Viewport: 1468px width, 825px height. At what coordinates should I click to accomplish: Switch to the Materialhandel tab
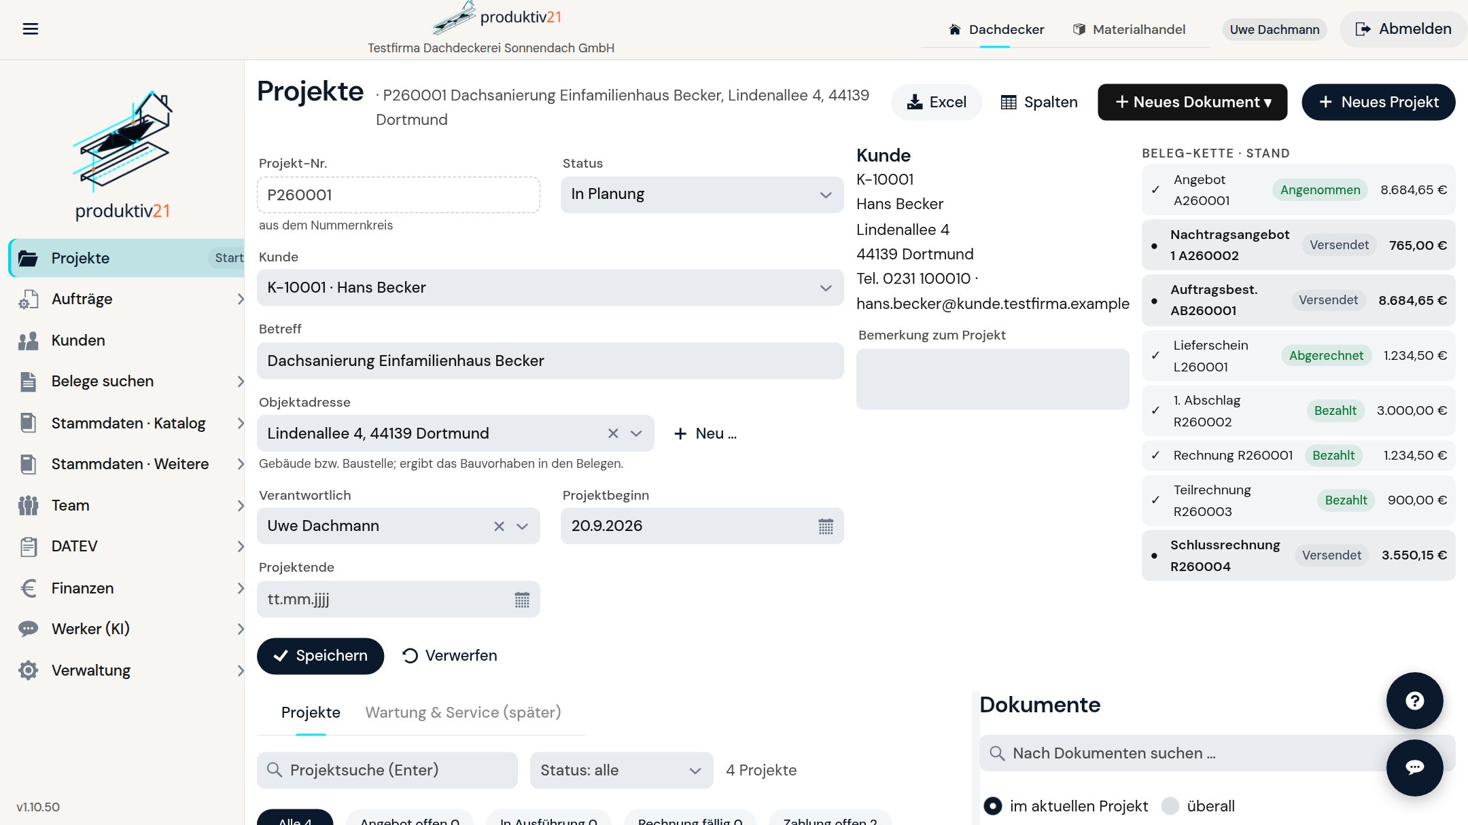(1129, 29)
